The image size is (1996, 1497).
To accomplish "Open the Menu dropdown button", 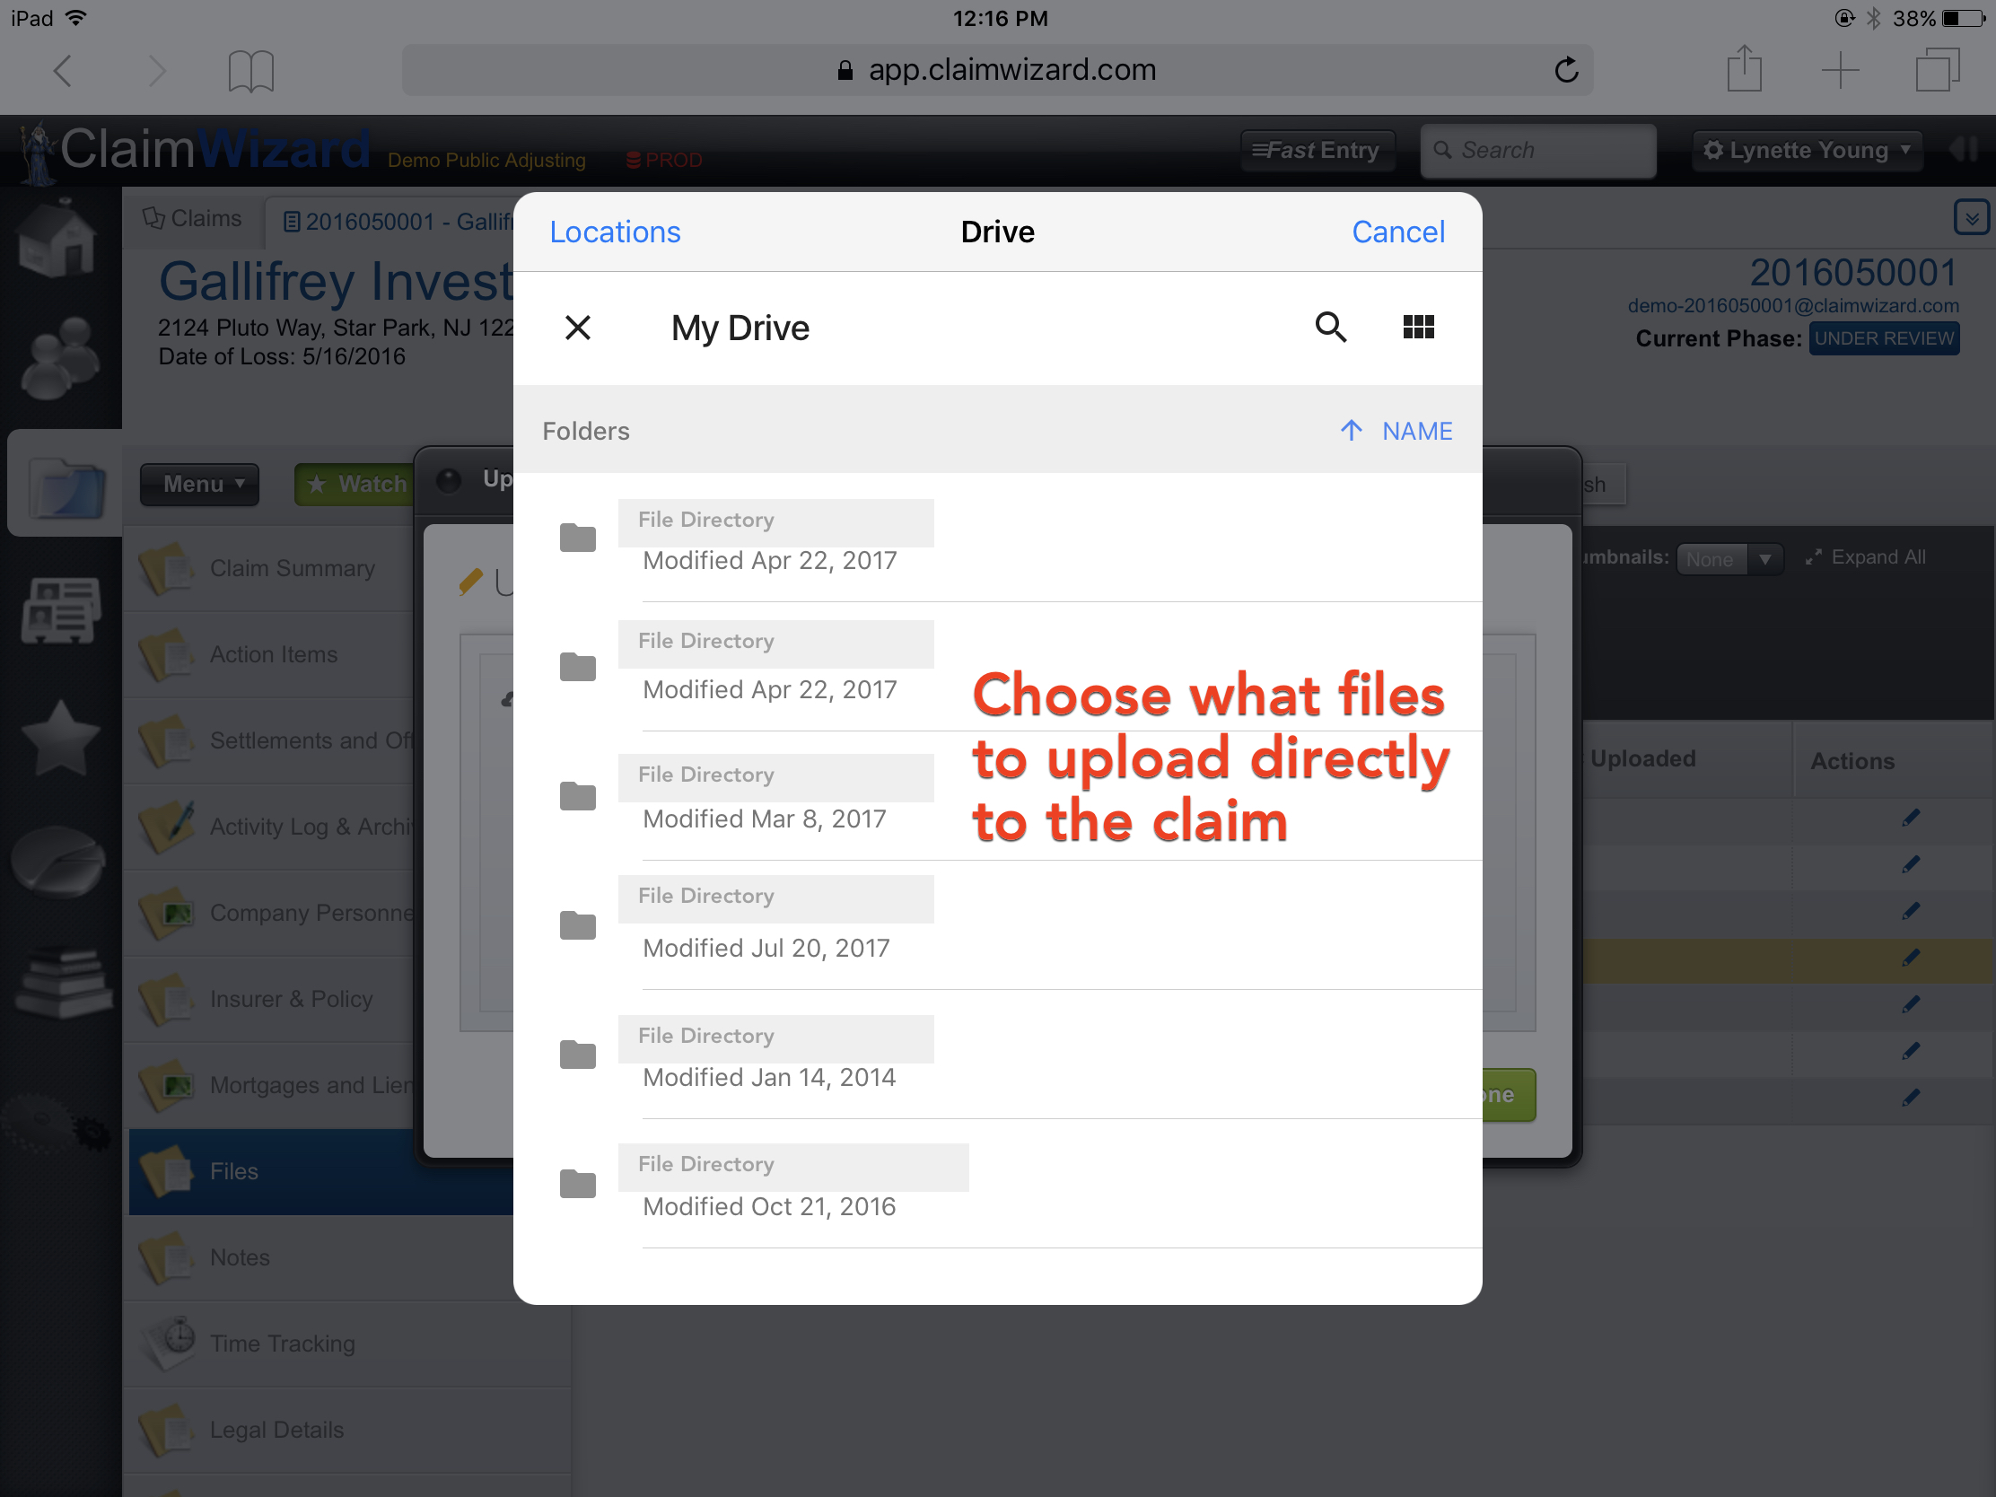I will point(199,485).
